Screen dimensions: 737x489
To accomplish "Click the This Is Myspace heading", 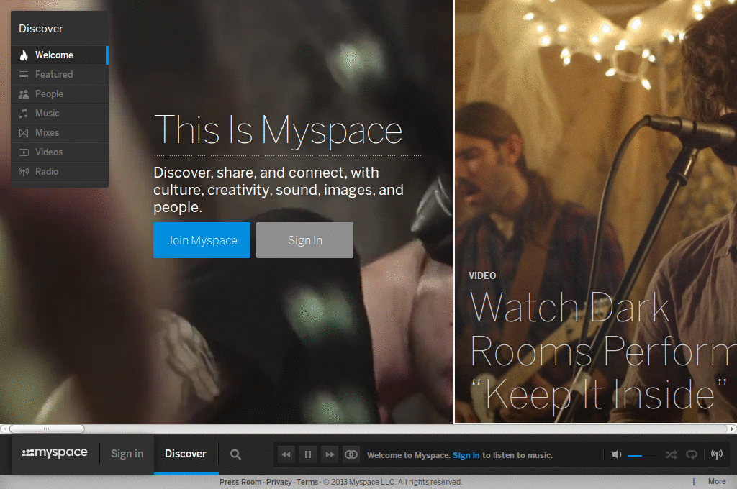I will pyautogui.click(x=279, y=131).
